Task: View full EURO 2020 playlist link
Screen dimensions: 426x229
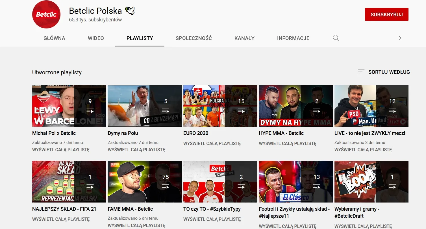Action: click(212, 144)
